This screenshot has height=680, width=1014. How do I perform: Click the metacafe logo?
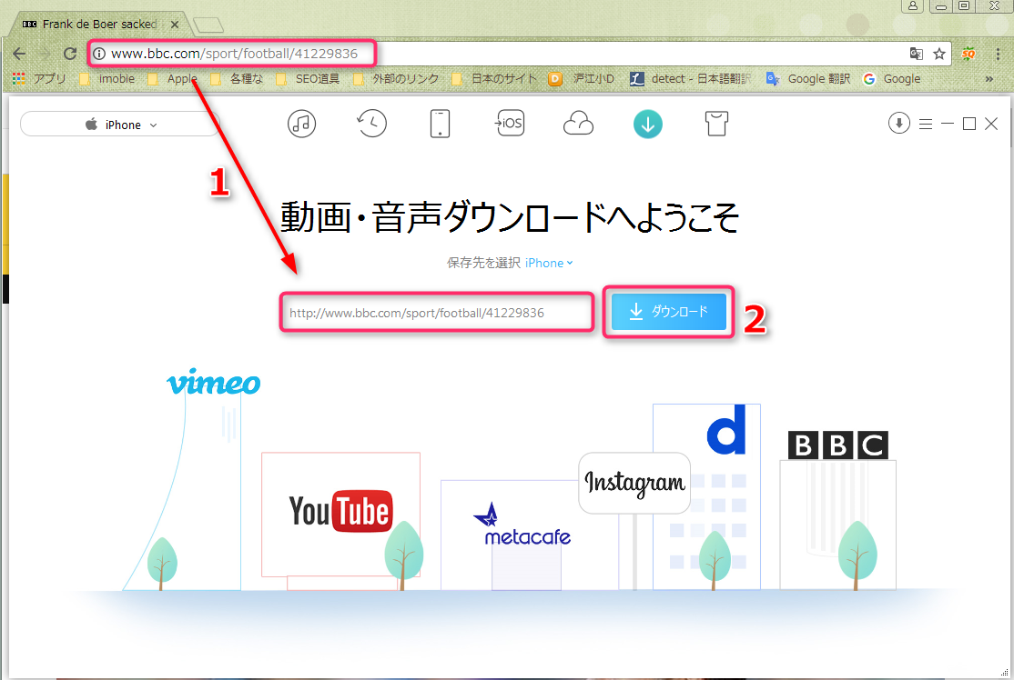(x=522, y=525)
